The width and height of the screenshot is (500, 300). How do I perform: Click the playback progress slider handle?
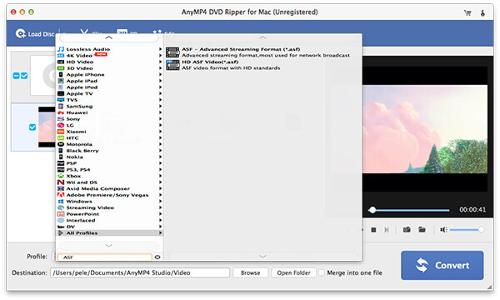click(372, 210)
